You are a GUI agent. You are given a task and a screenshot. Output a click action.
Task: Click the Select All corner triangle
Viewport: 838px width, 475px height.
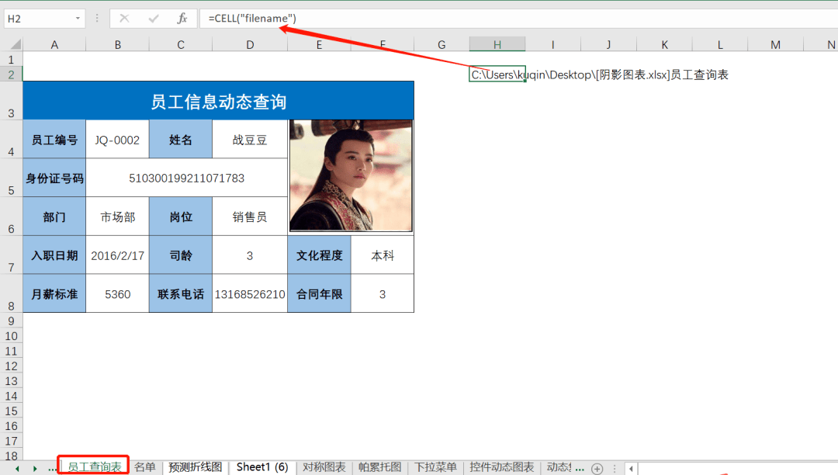pyautogui.click(x=16, y=44)
